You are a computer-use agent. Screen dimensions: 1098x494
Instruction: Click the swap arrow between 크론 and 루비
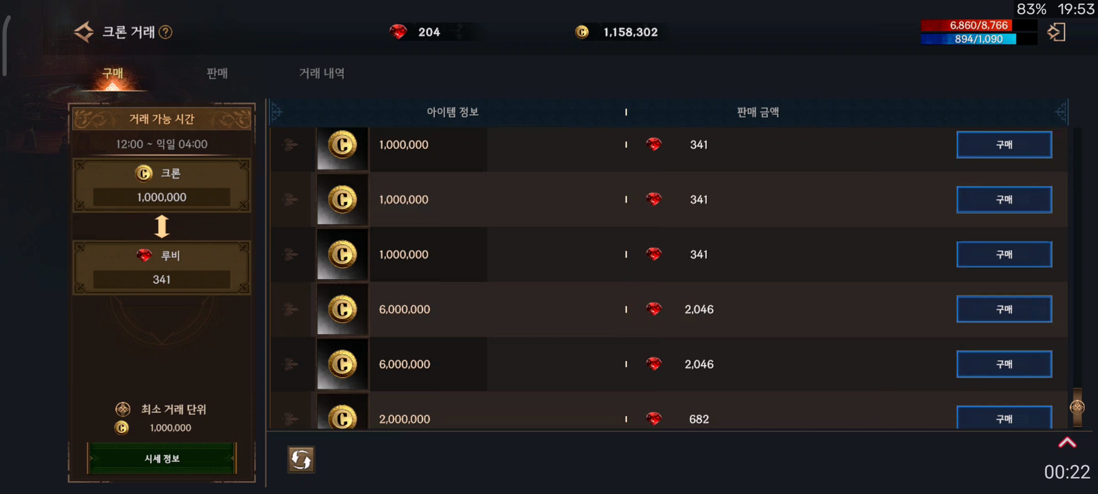click(x=161, y=226)
